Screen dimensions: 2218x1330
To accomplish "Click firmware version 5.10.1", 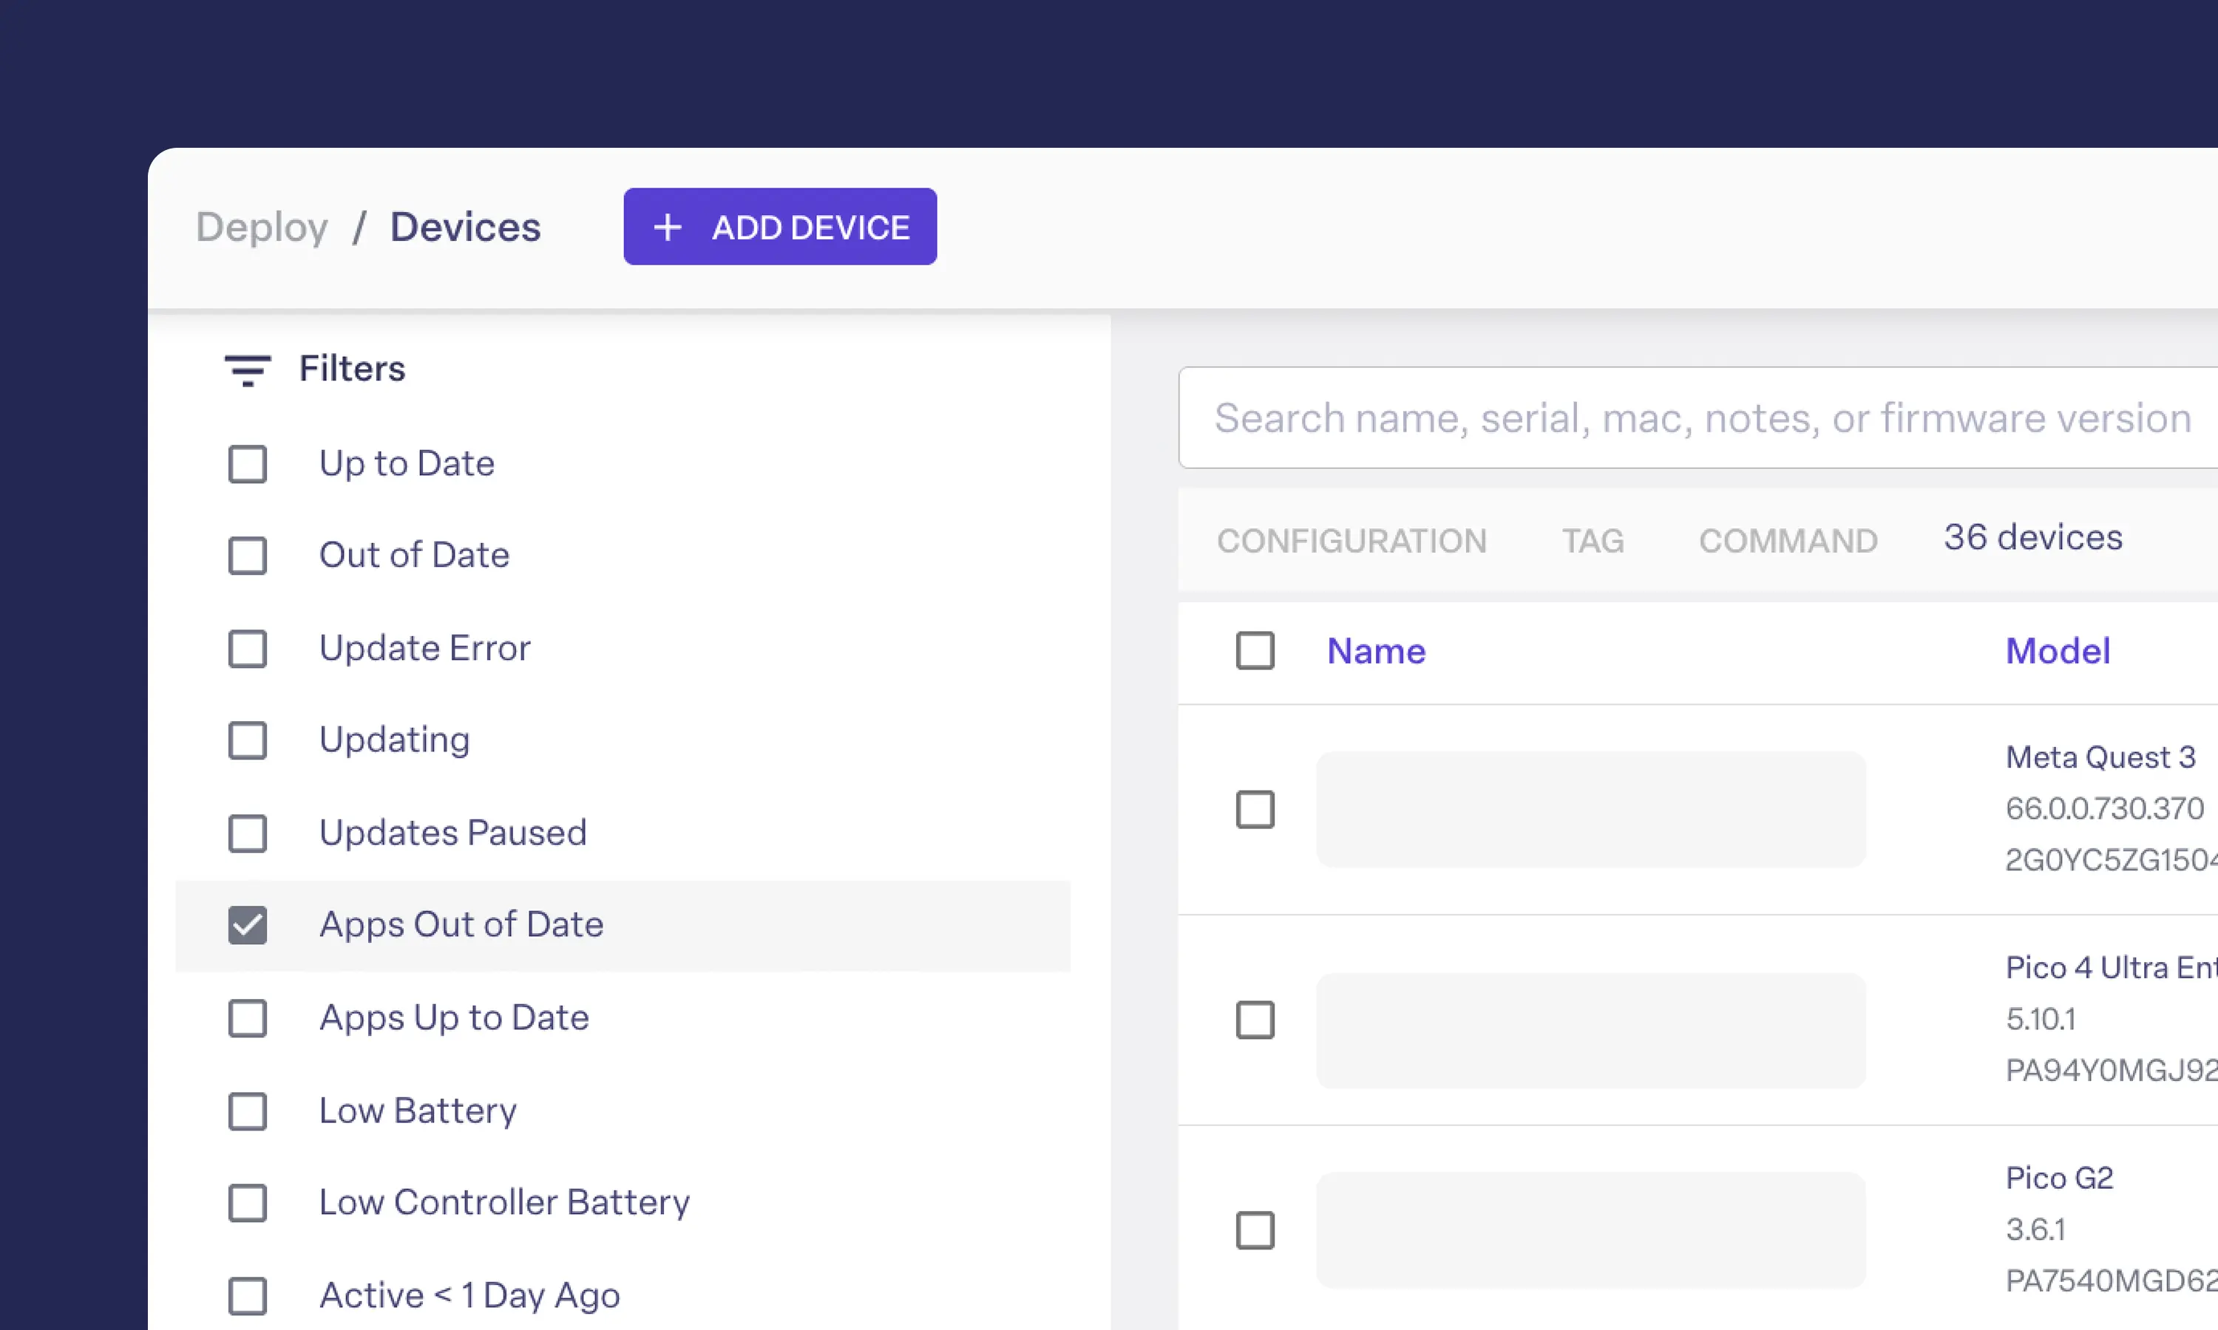I will click(x=2041, y=1019).
